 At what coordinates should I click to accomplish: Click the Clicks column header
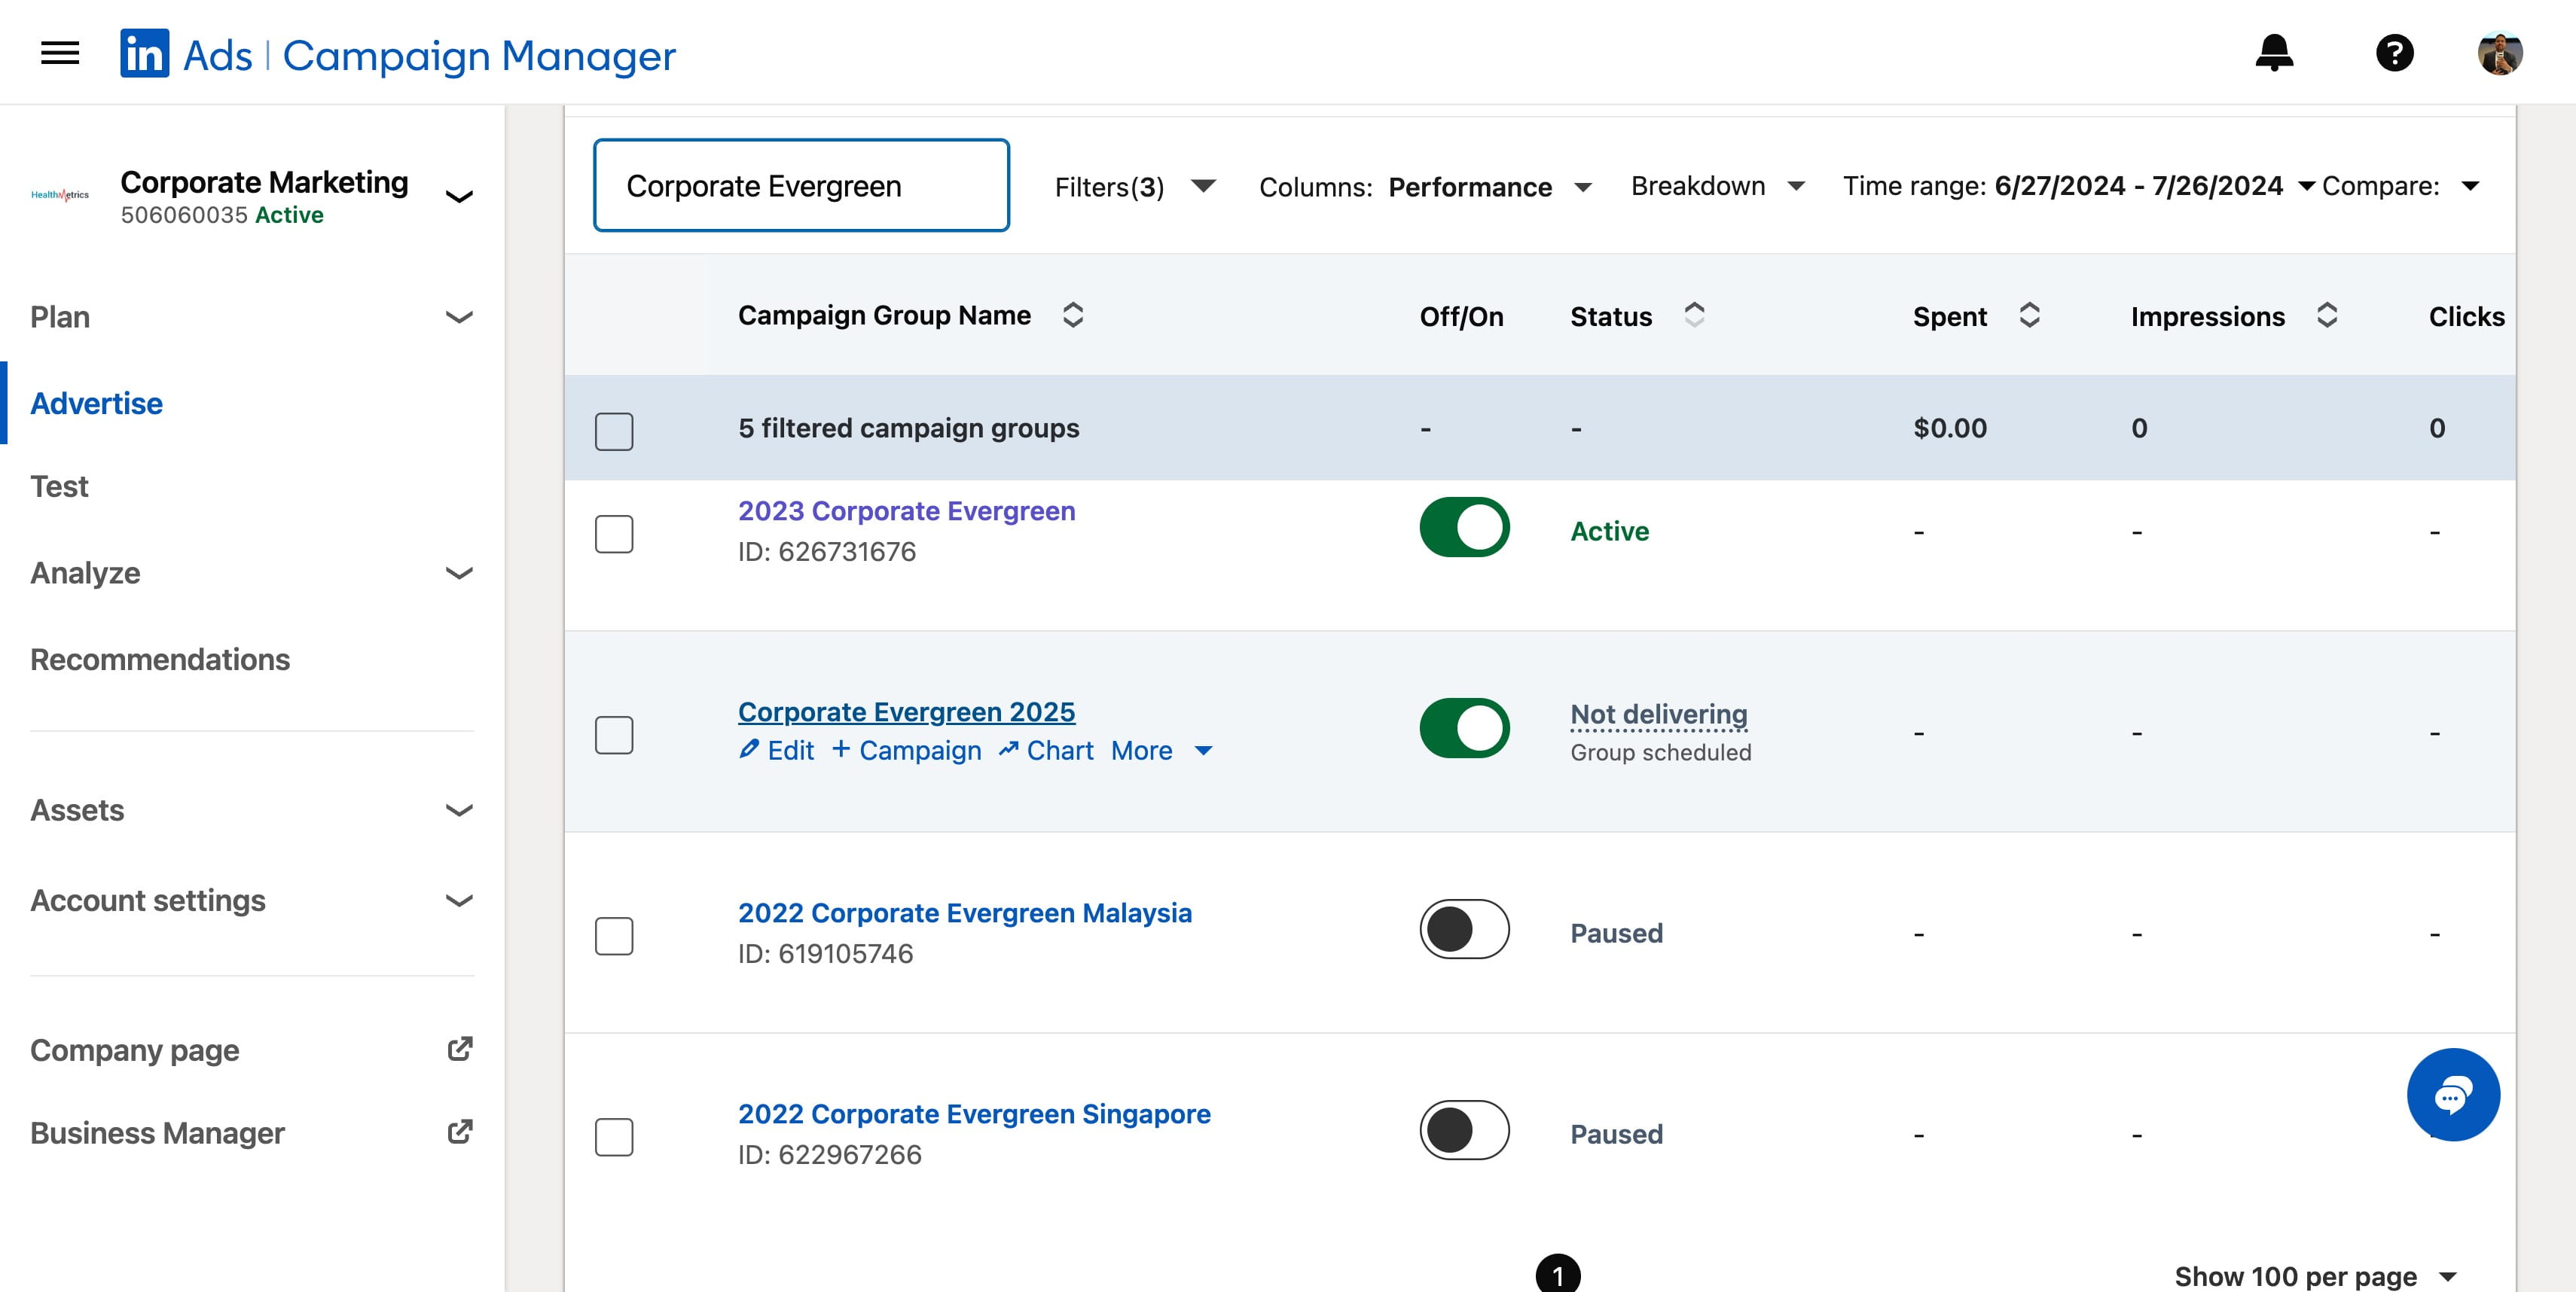click(x=2466, y=317)
